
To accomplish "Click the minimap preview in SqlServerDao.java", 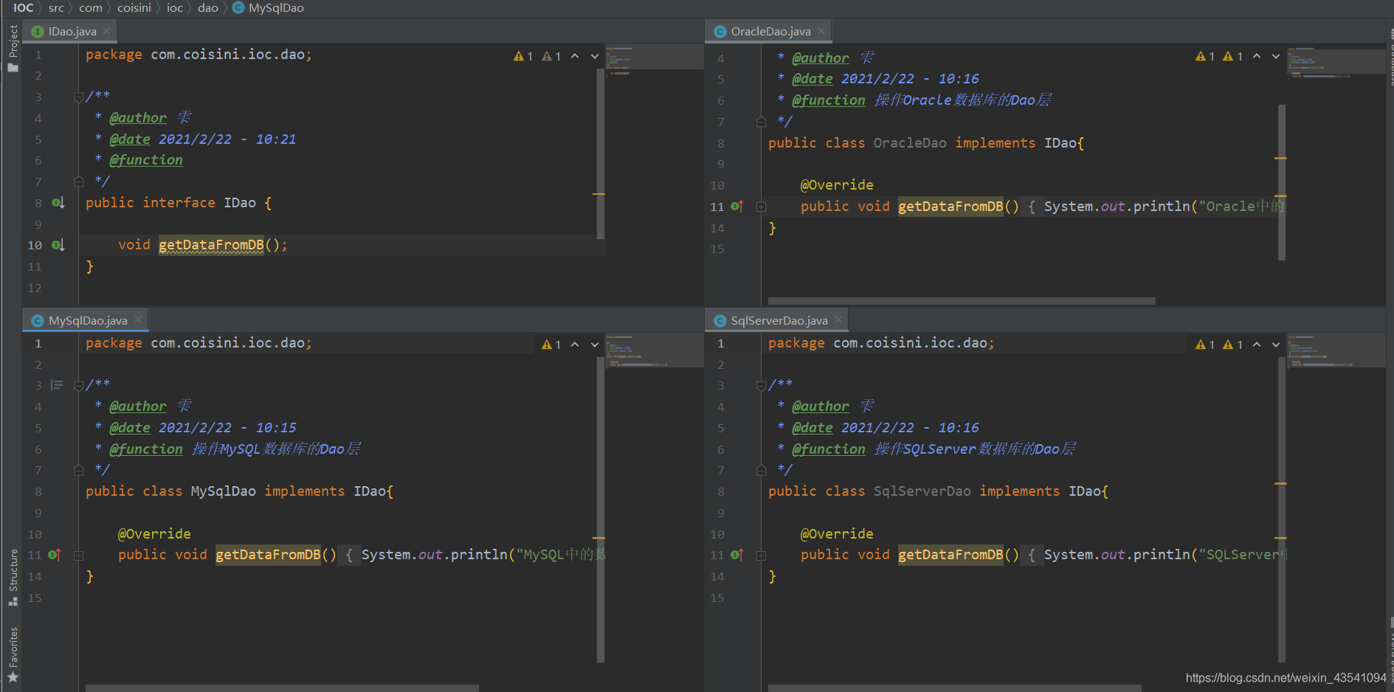I will click(1336, 350).
